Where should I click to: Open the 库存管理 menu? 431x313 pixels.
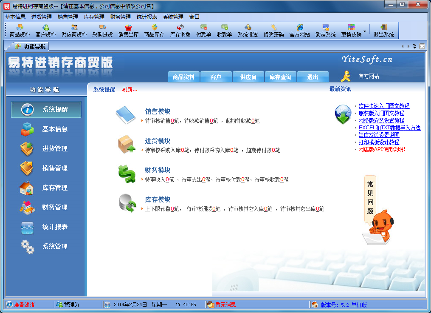point(94,17)
